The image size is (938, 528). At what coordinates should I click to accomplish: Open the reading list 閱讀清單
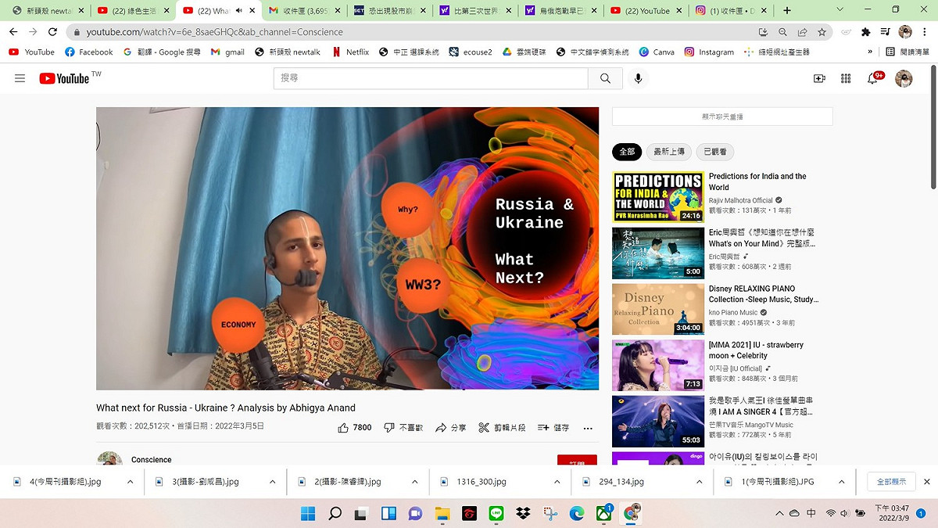pyautogui.click(x=908, y=52)
